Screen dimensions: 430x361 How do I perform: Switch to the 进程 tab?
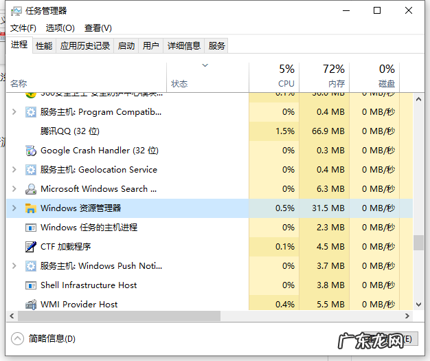pyautogui.click(x=19, y=45)
